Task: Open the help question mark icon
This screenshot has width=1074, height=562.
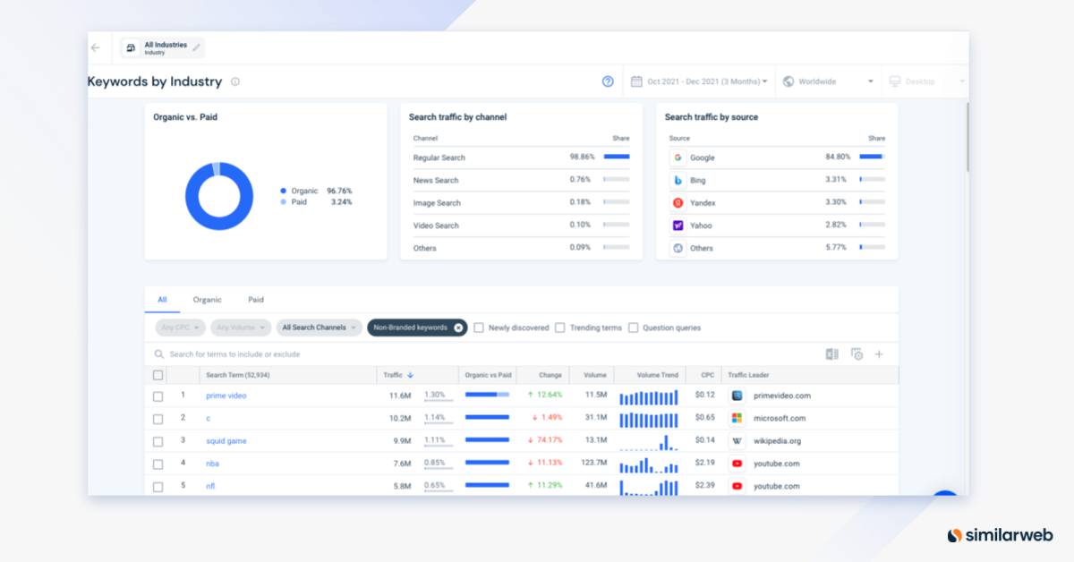Action: (608, 81)
